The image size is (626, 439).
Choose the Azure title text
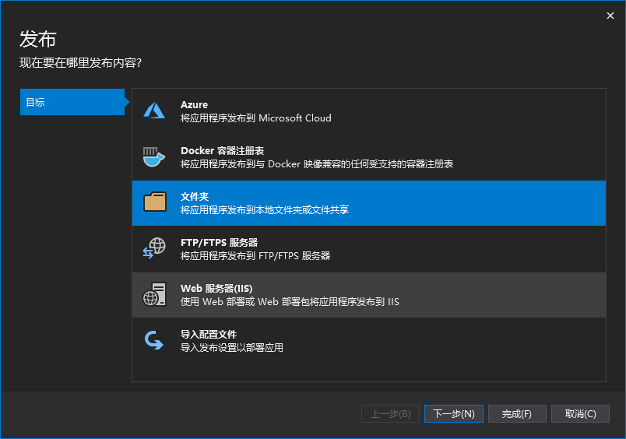tap(194, 104)
